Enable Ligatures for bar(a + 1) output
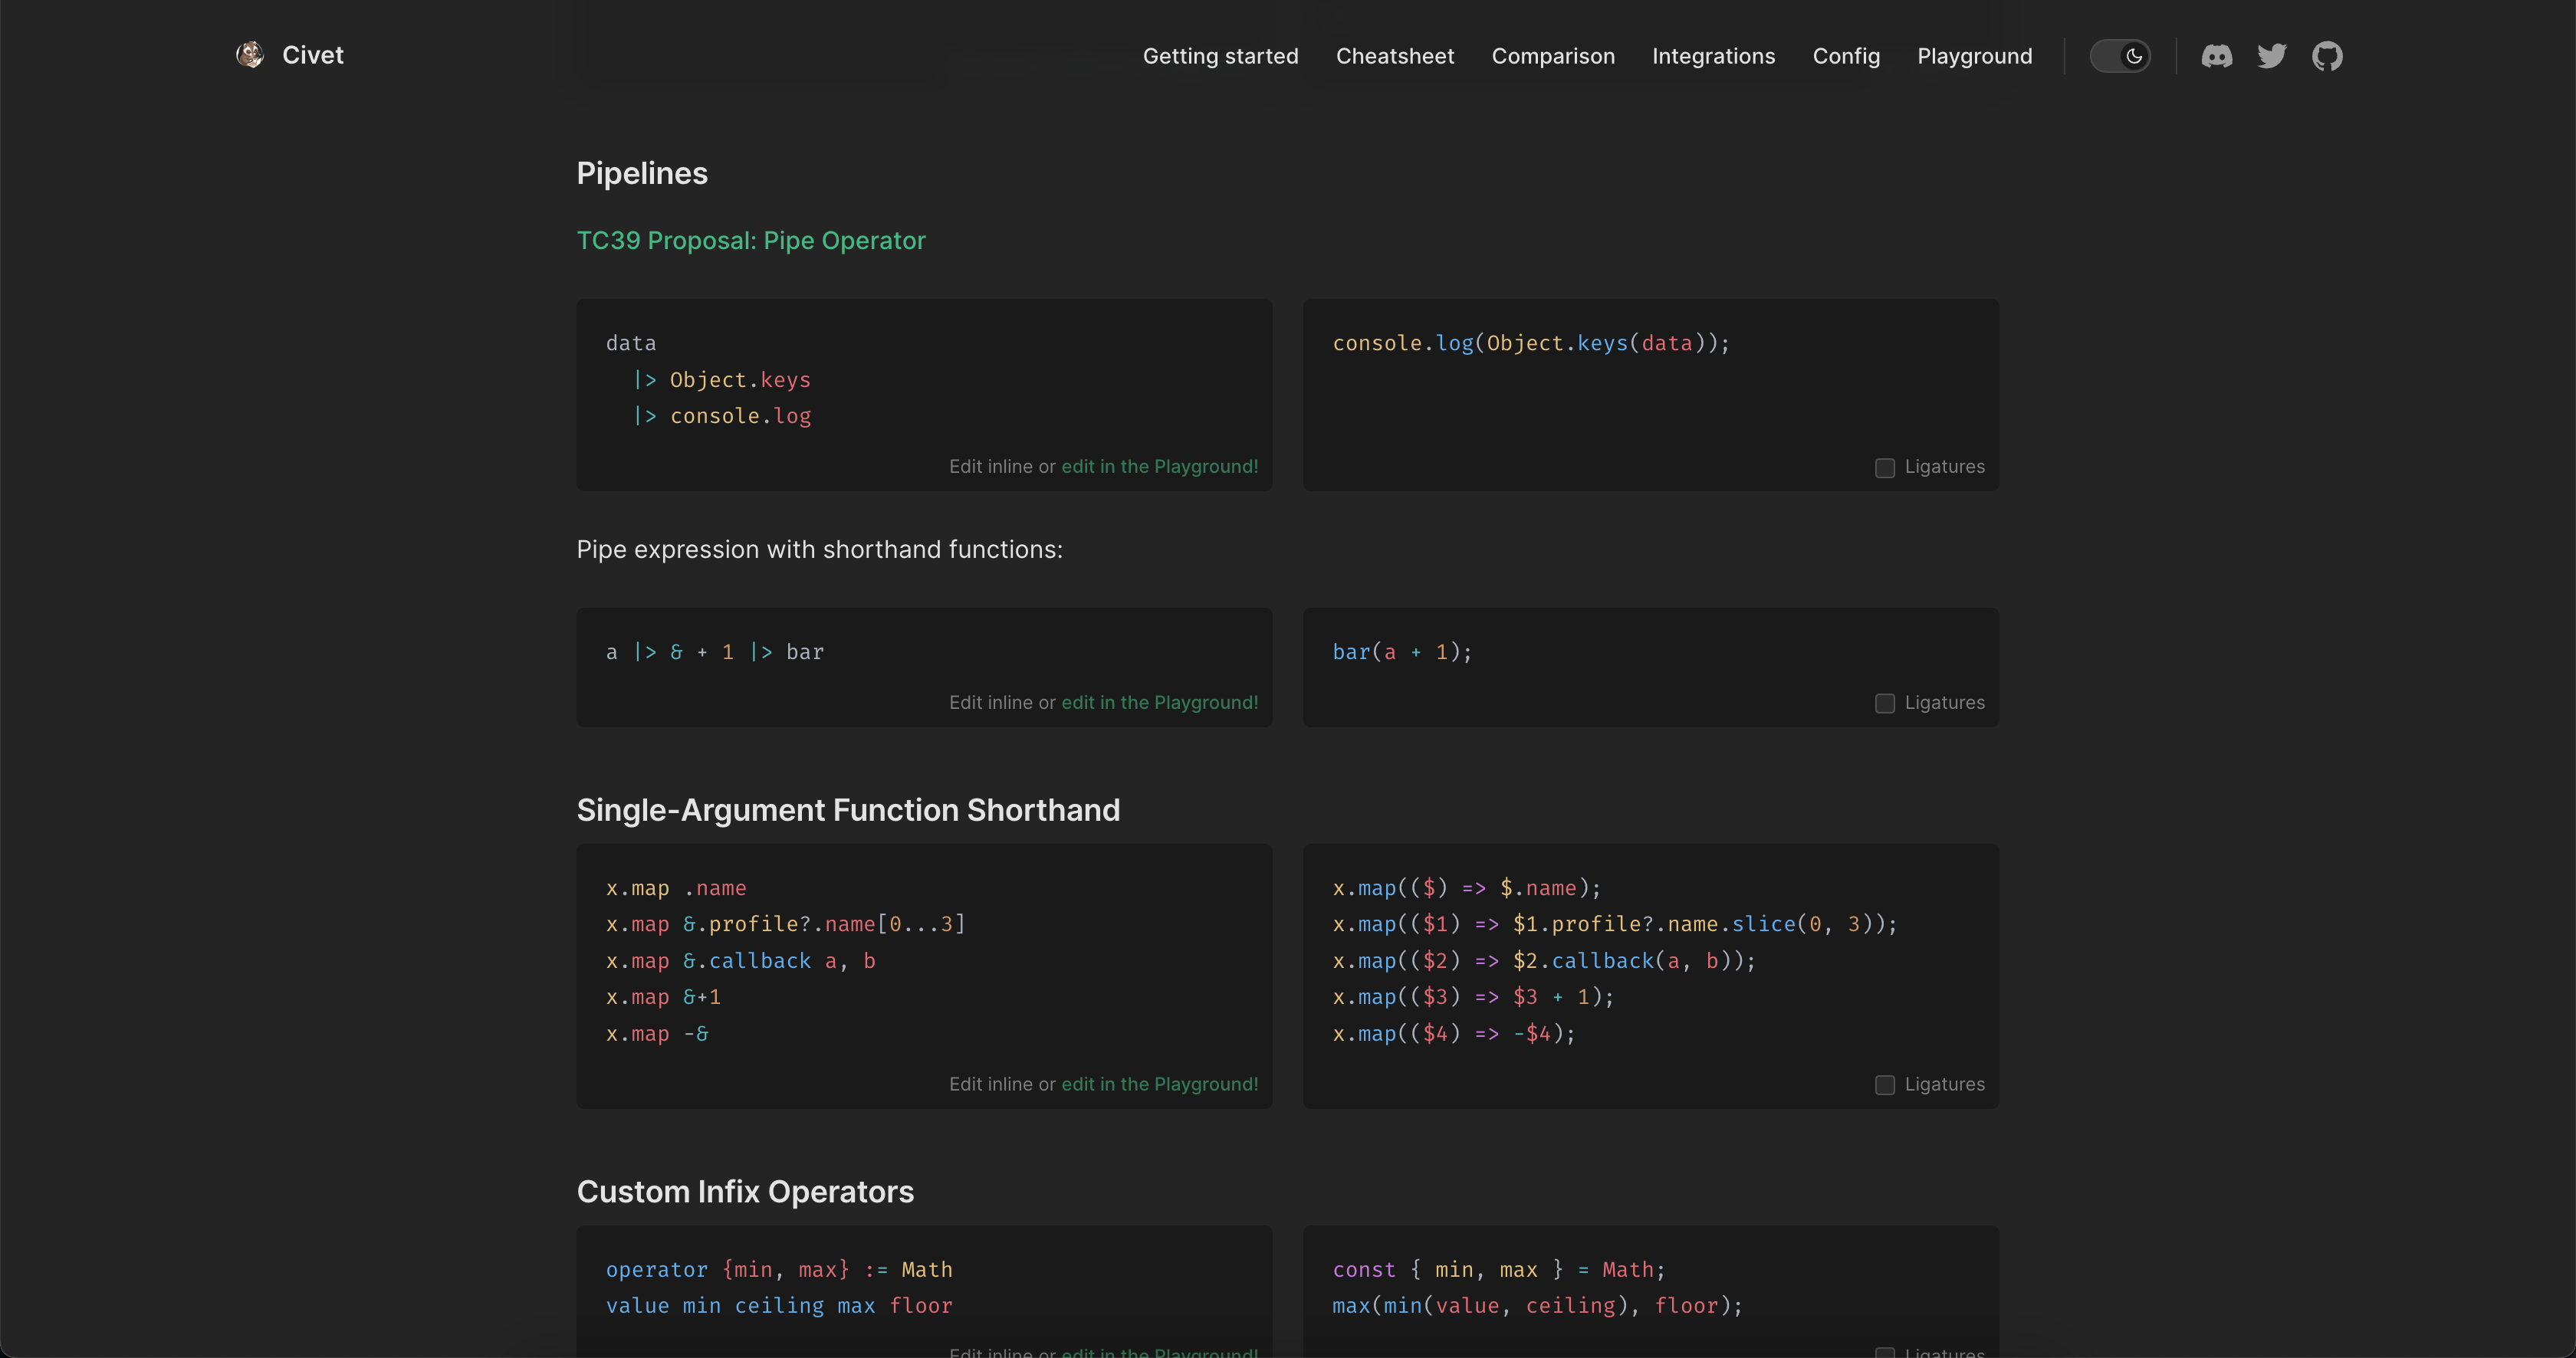 (x=1885, y=704)
